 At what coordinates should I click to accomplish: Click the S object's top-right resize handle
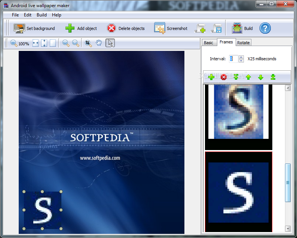pos(61,192)
